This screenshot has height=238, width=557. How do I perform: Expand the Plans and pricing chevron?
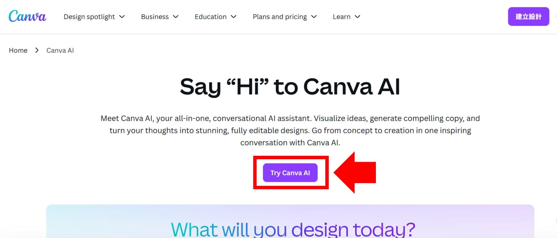(314, 17)
